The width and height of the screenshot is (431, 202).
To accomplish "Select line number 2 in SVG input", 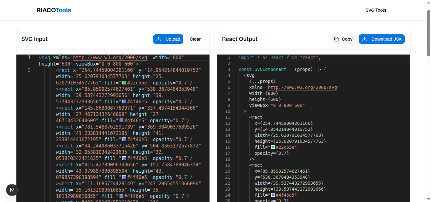I will tap(29, 70).
